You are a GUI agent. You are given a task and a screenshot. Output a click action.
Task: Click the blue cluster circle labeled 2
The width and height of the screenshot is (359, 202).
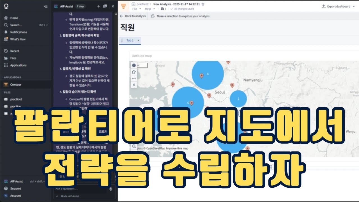(238, 99)
